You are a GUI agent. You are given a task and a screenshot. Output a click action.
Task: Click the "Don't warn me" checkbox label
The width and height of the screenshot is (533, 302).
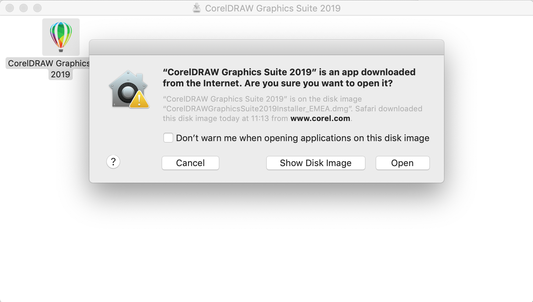coord(303,138)
